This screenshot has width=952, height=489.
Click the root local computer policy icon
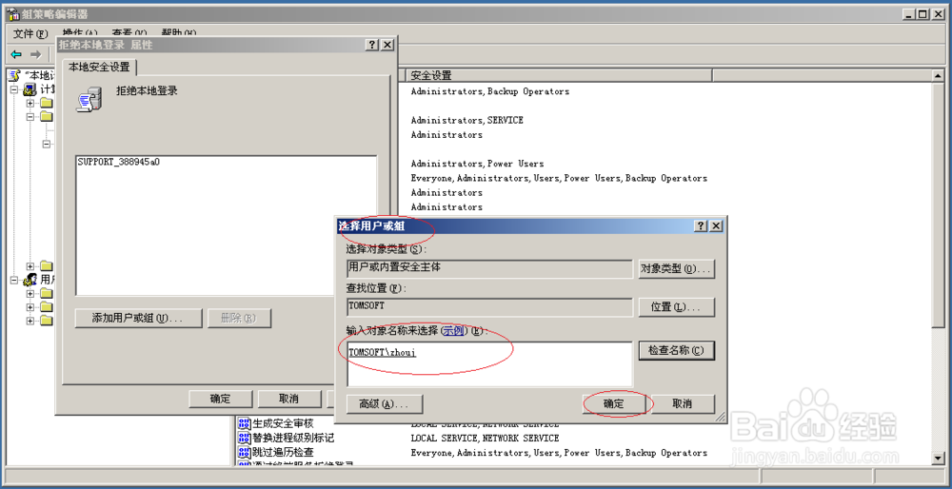(x=16, y=75)
